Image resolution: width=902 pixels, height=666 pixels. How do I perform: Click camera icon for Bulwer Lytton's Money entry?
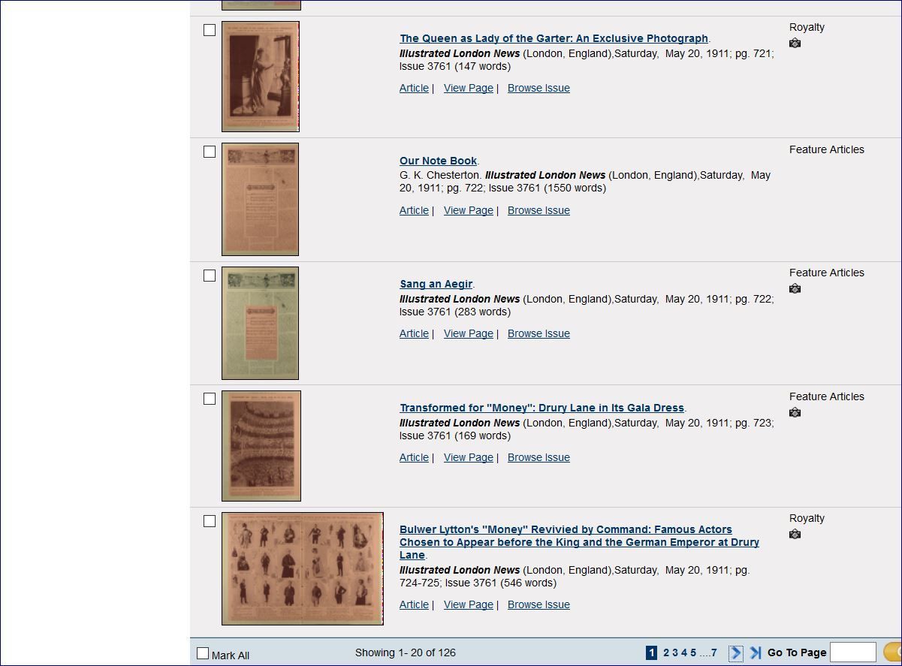point(795,534)
